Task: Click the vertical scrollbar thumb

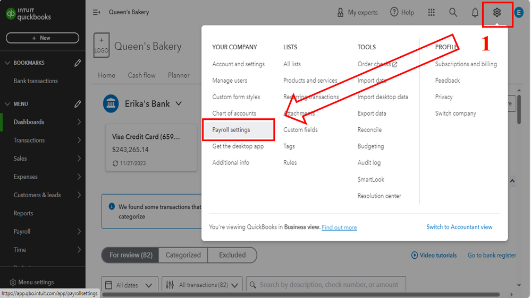Action: (518, 109)
